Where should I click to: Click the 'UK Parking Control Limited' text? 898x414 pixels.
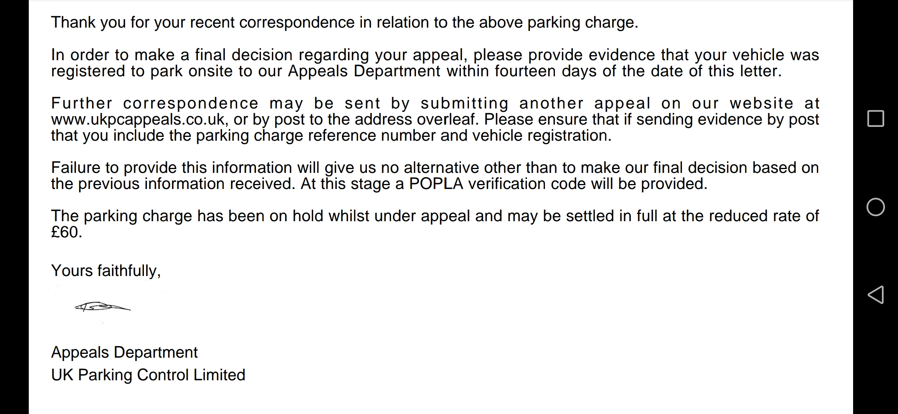(x=148, y=375)
